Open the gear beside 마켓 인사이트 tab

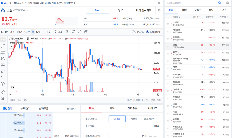click(x=159, y=10)
